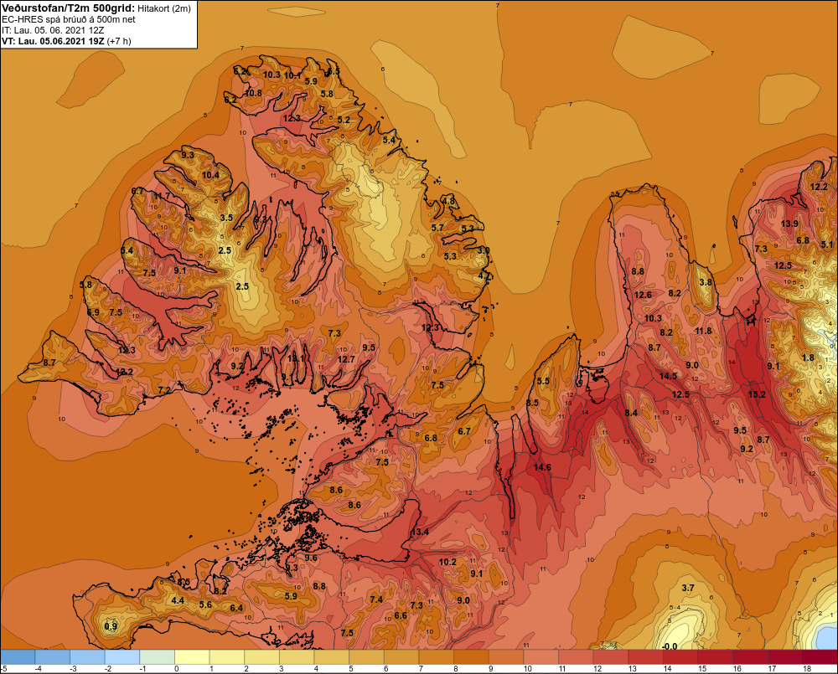The image size is (838, 674).
Task: Click the legend swatch between 0 and 1
Action: click(192, 657)
